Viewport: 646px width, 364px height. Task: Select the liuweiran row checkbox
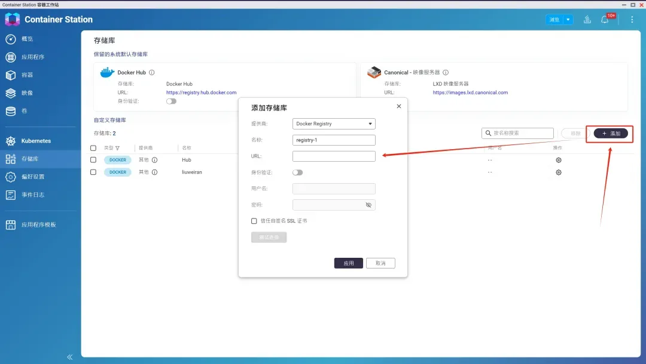pyautogui.click(x=93, y=172)
